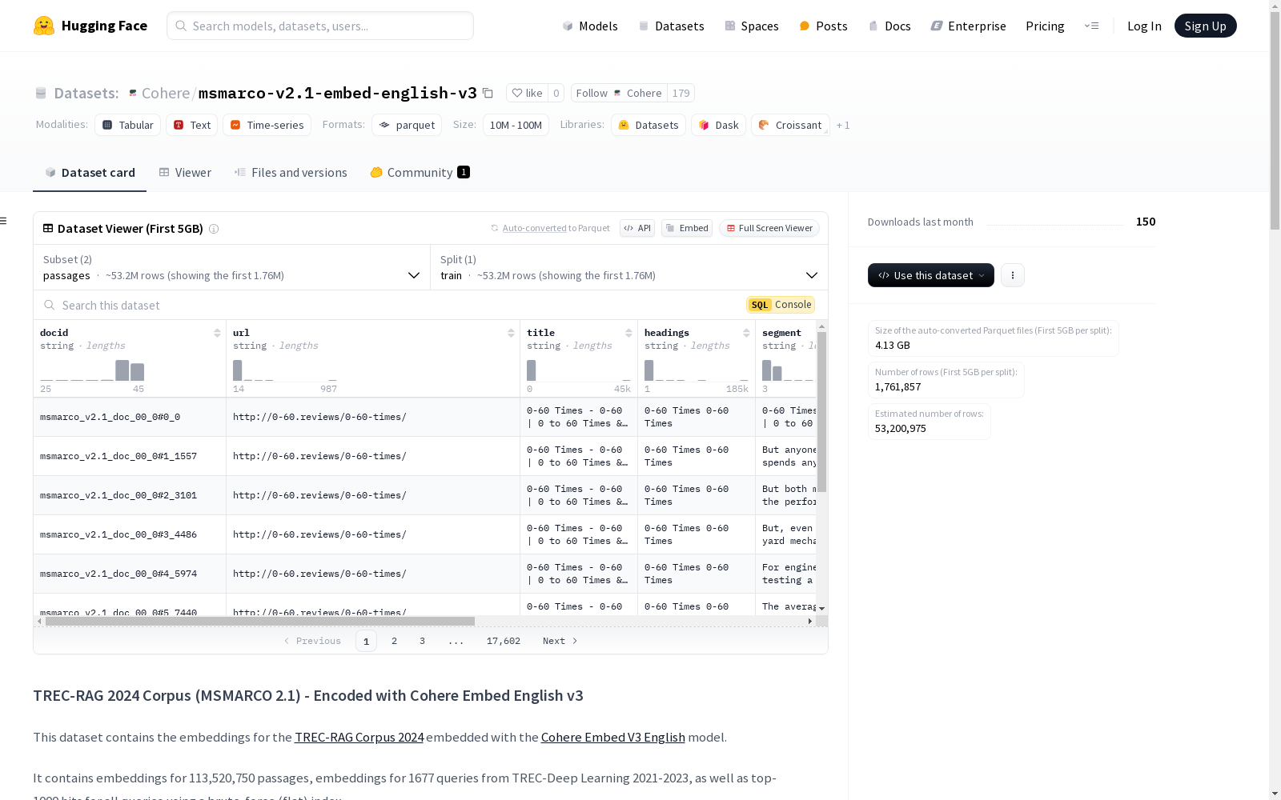Open the Enterprise navigation item
Screen dimensions: 1281x800
(x=969, y=26)
